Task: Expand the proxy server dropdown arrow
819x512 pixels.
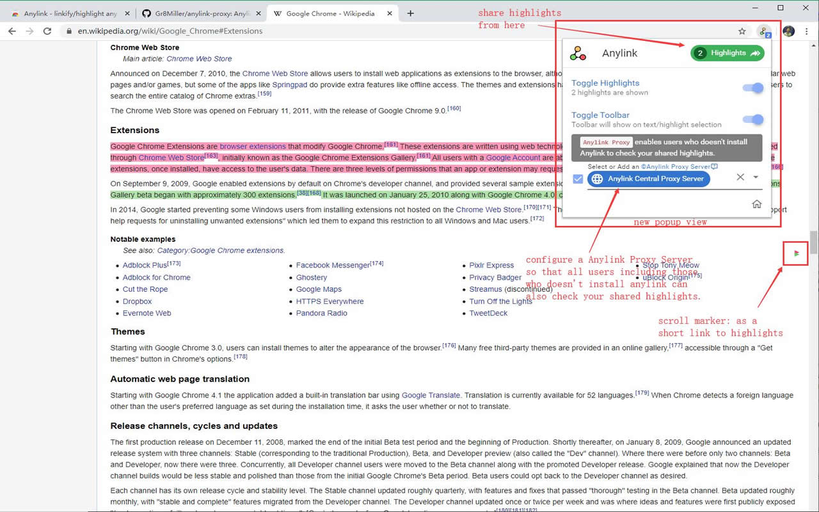Action: coord(756,177)
